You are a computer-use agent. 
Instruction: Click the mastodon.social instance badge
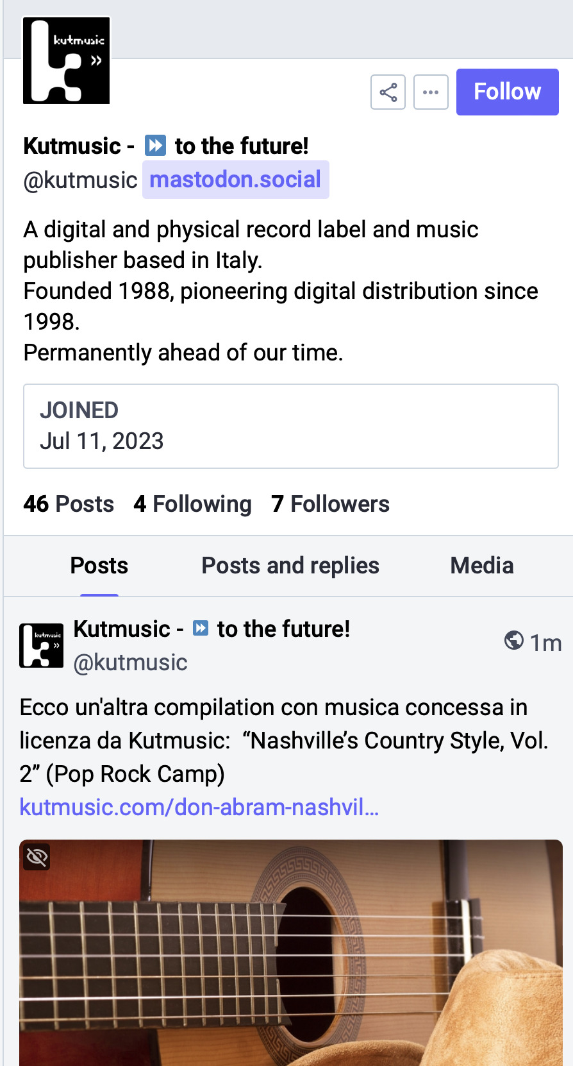point(235,180)
